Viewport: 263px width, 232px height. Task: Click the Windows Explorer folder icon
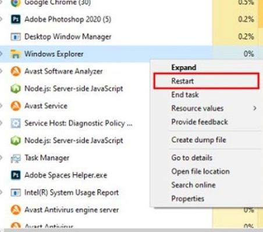click(x=16, y=54)
